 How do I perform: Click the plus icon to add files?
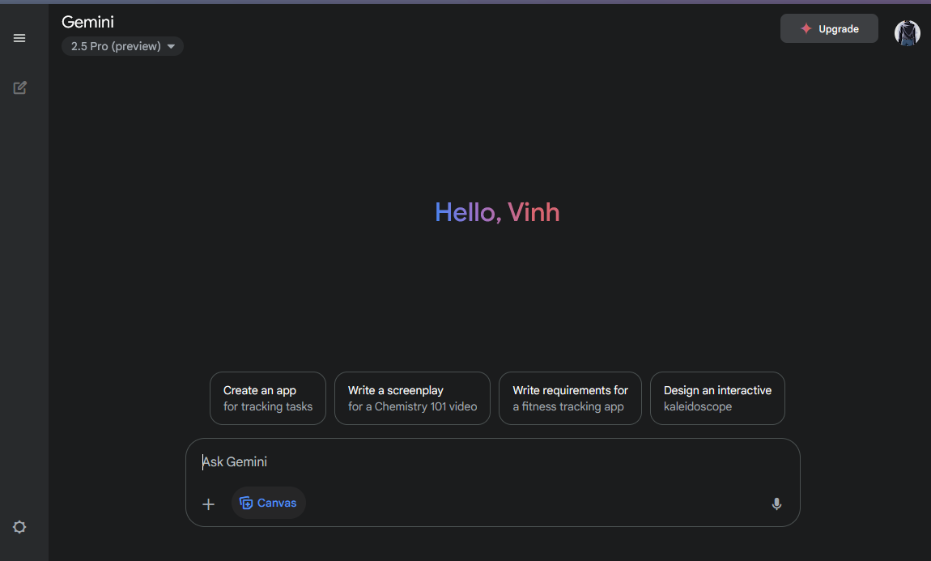[208, 504]
